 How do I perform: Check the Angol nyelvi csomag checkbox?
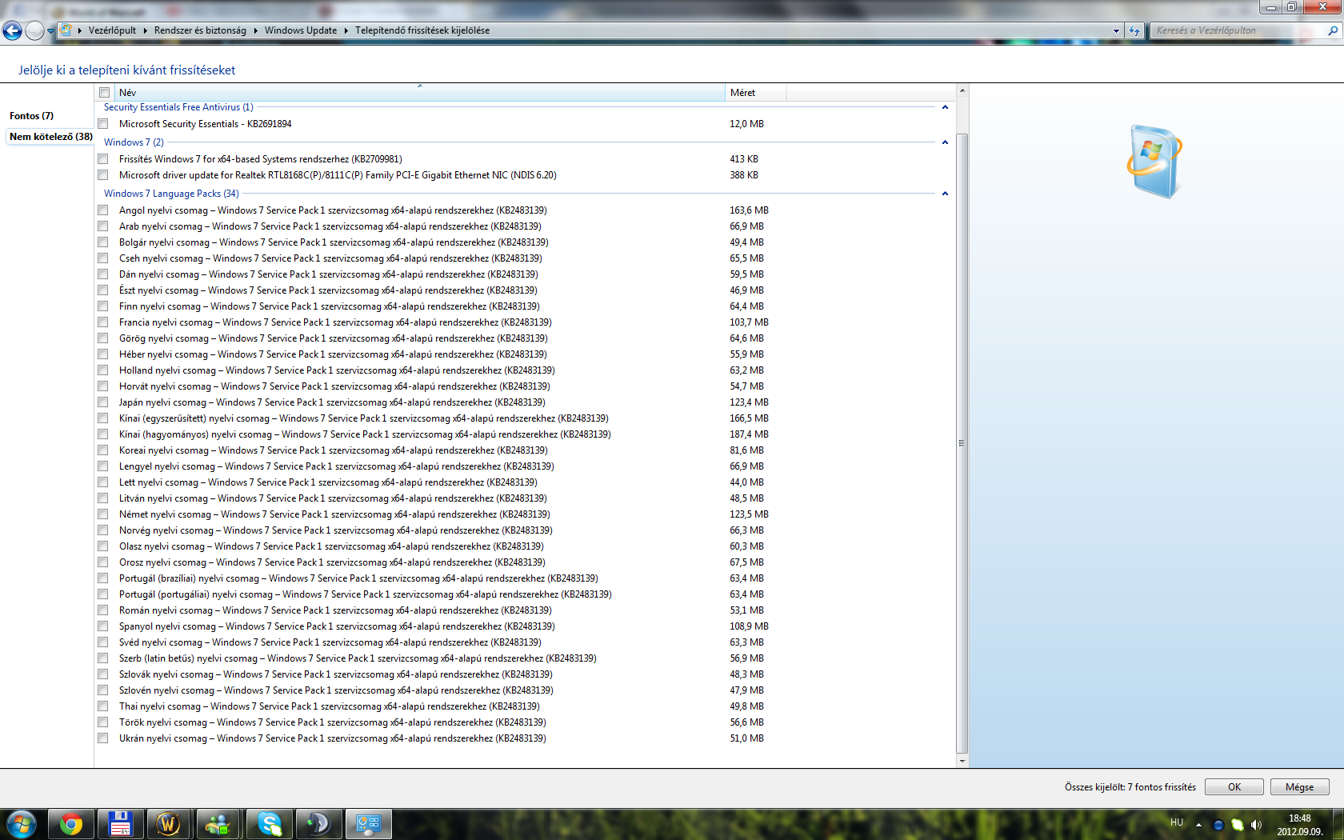click(x=103, y=210)
